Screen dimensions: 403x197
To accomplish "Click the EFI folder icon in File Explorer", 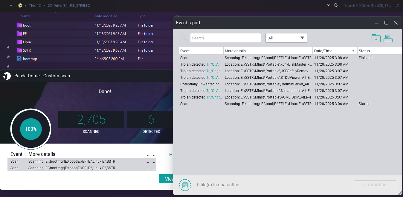I will (x=19, y=34).
